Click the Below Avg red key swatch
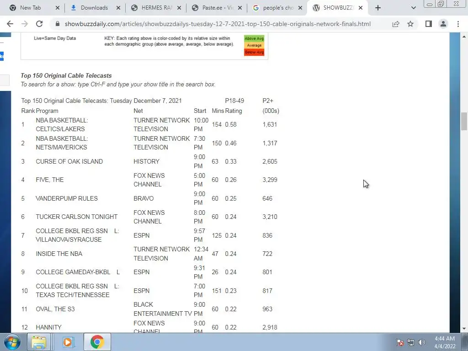 tap(254, 52)
